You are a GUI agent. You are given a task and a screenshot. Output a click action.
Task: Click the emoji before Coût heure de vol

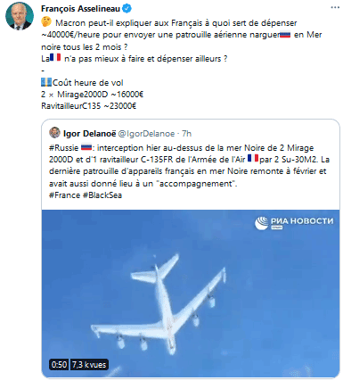click(46, 82)
